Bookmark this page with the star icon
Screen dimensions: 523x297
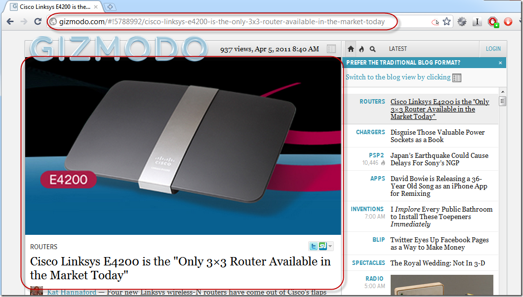[446, 22]
